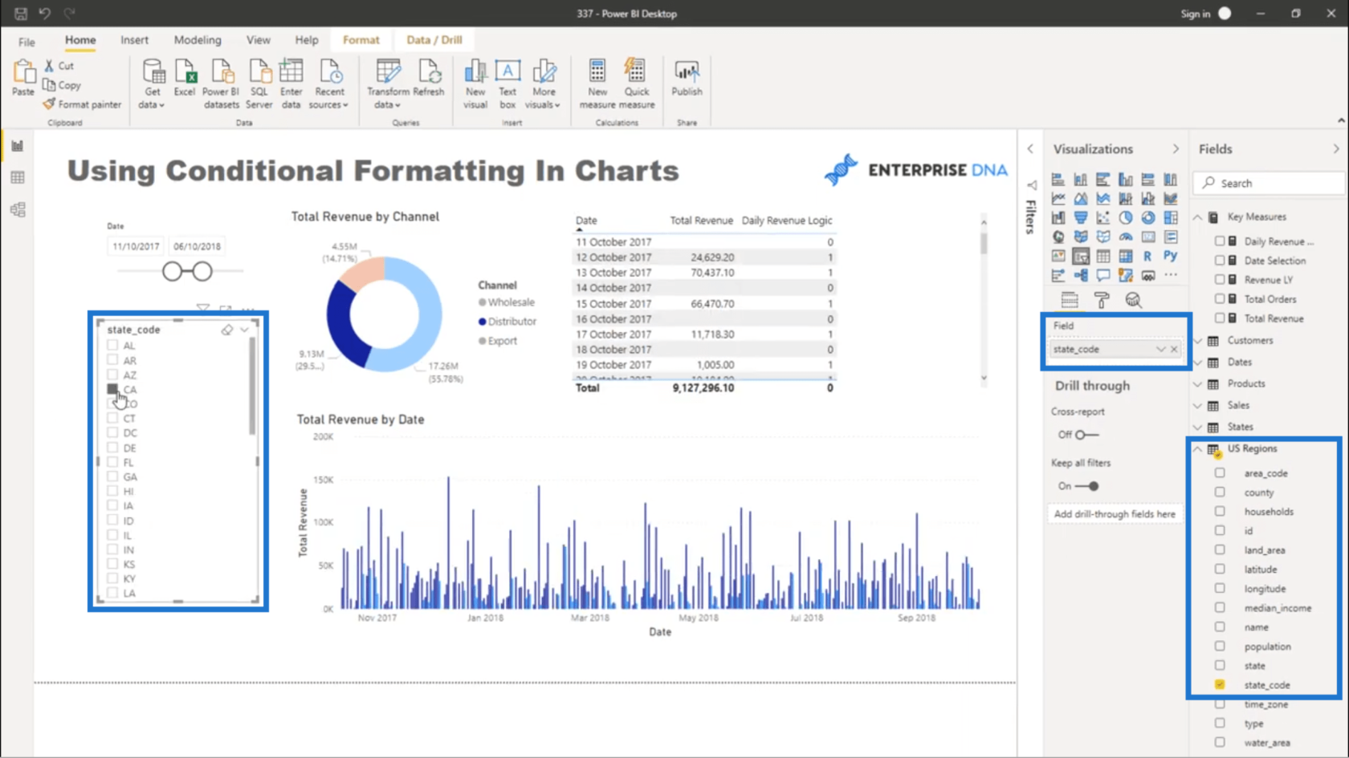Open the Analytics magnifier pane

pyautogui.click(x=1133, y=300)
